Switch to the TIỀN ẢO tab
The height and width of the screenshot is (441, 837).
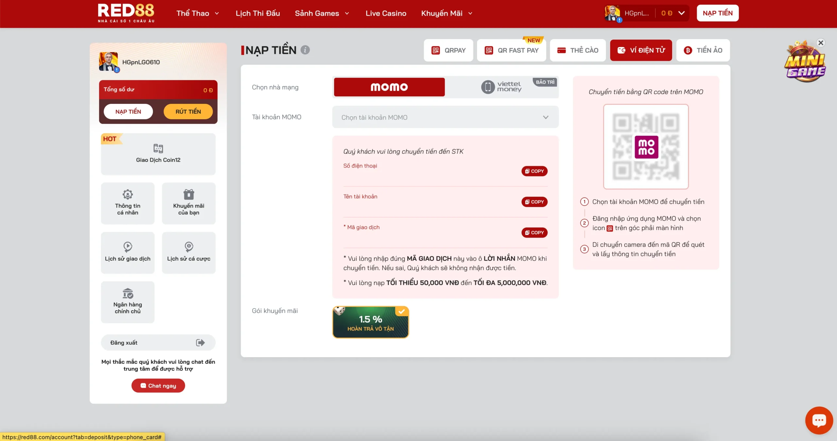tap(703, 50)
